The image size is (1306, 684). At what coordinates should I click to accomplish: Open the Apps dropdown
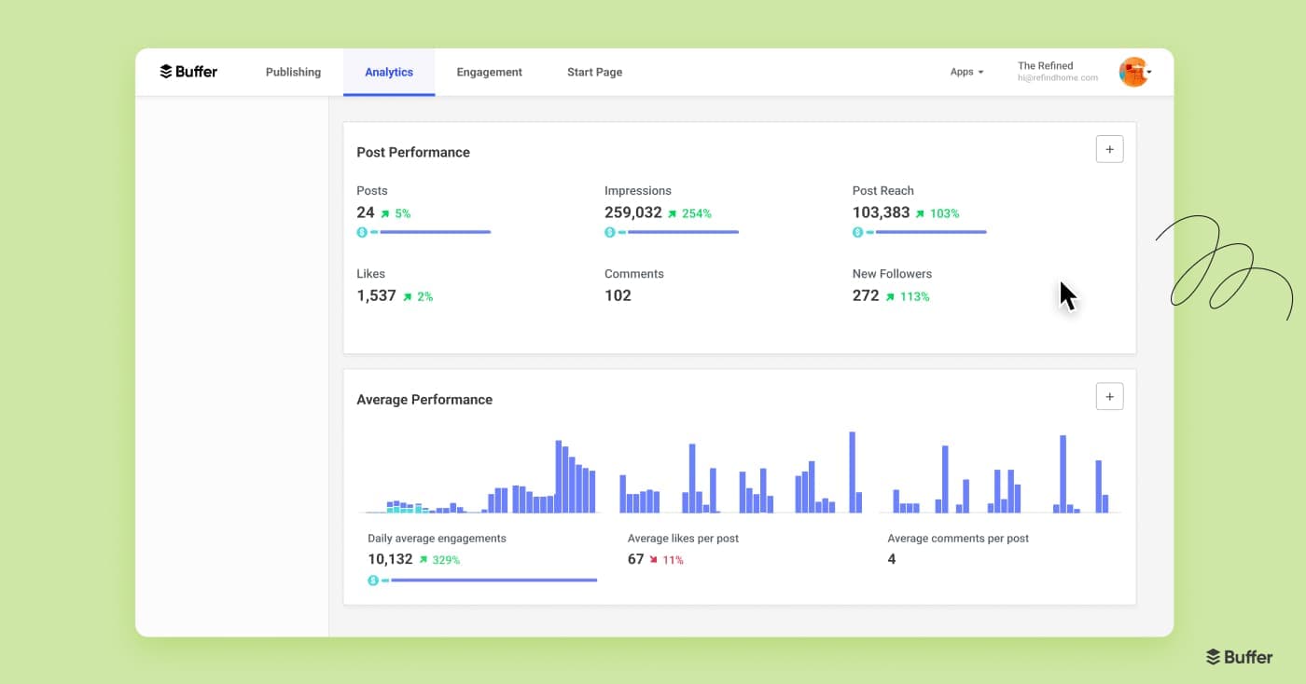coord(966,71)
